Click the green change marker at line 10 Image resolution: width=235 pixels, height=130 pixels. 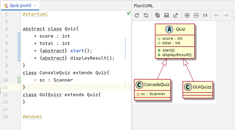pyautogui.click(x=19, y=80)
